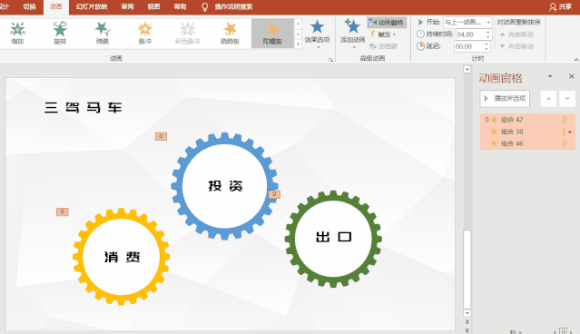Move selected animation down in pane
Image resolution: width=580 pixels, height=334 pixels.
coord(567,99)
